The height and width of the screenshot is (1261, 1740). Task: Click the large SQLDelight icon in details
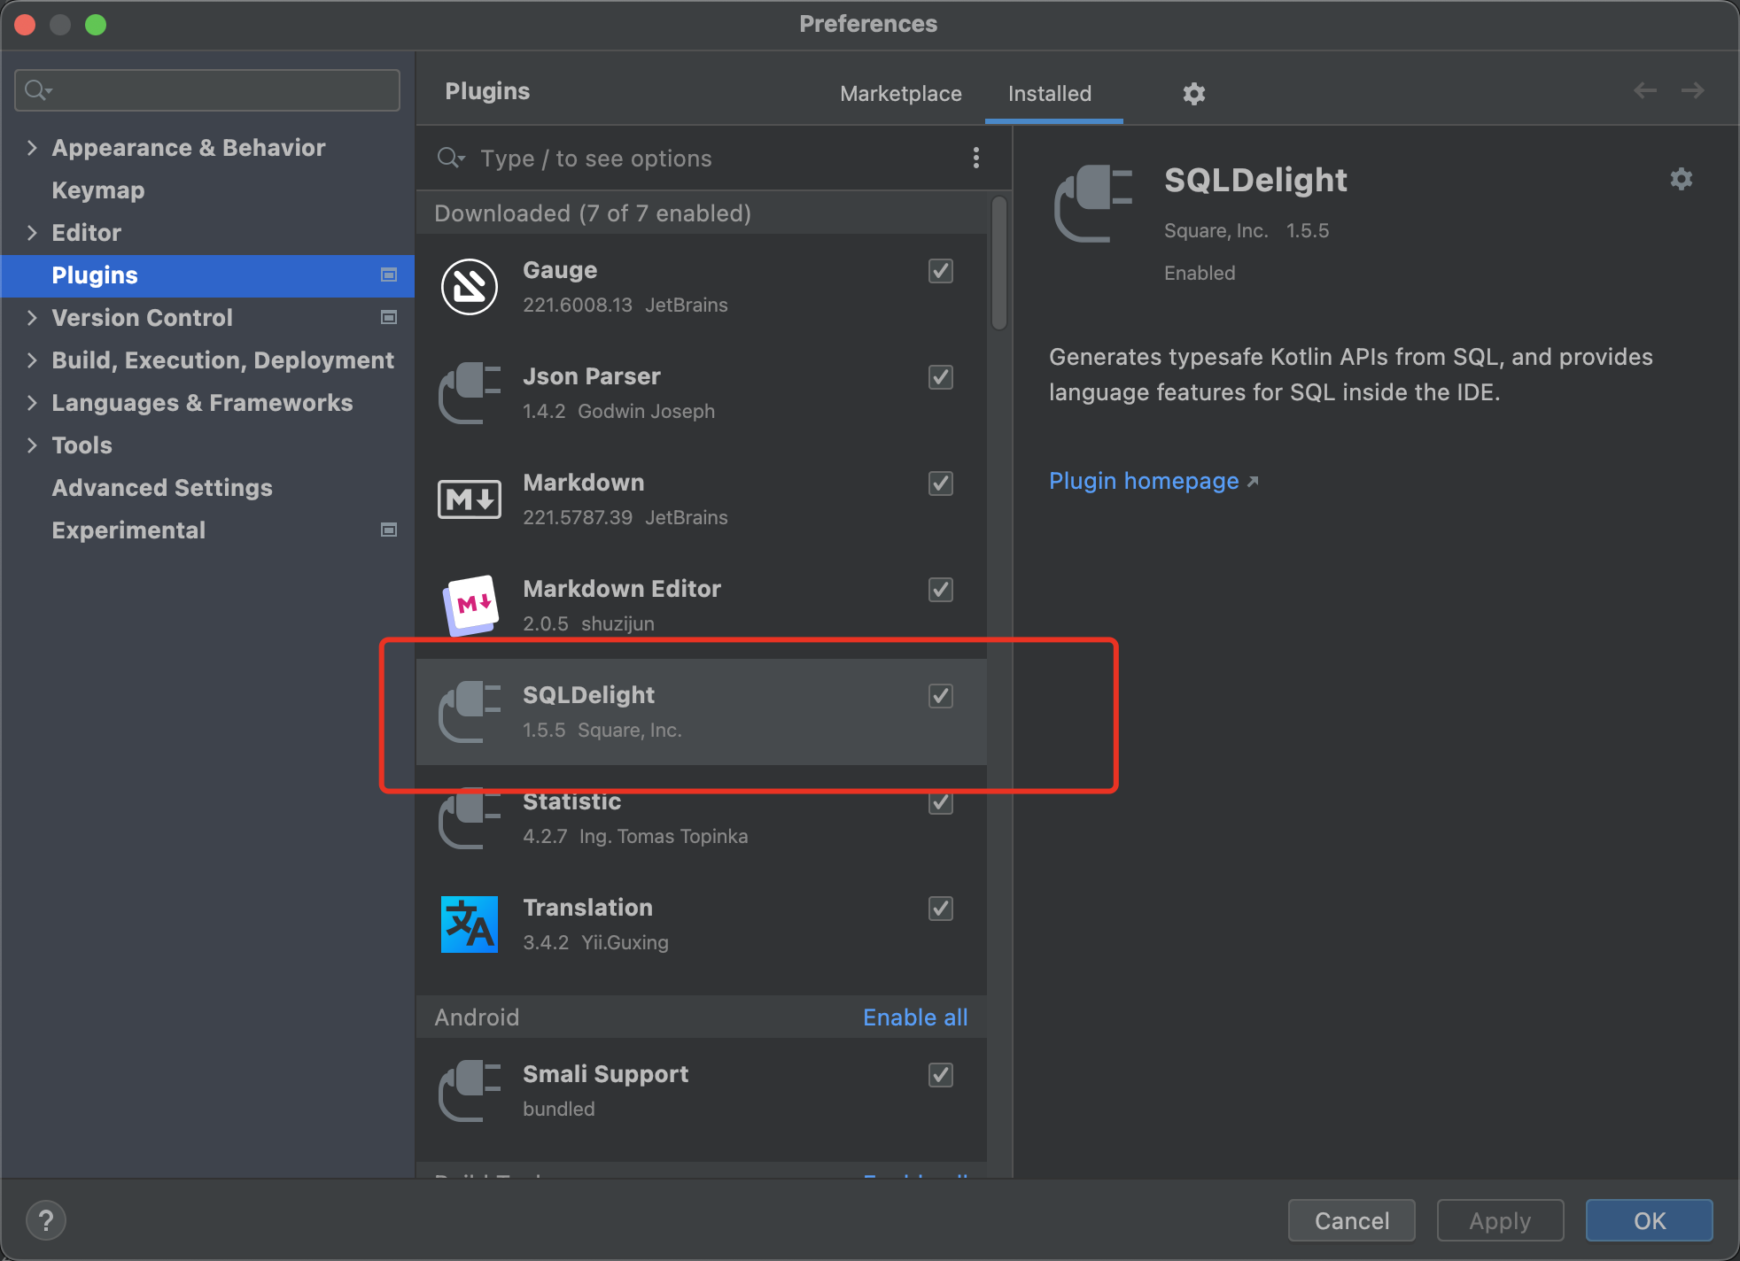(x=1095, y=204)
